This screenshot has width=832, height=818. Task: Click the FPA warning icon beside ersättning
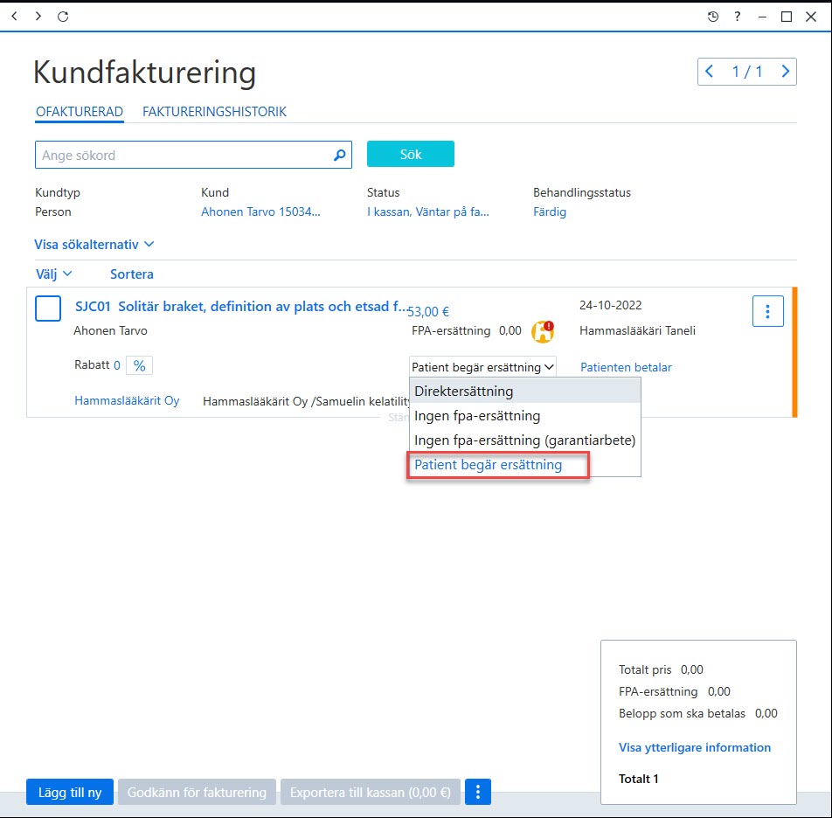[542, 331]
